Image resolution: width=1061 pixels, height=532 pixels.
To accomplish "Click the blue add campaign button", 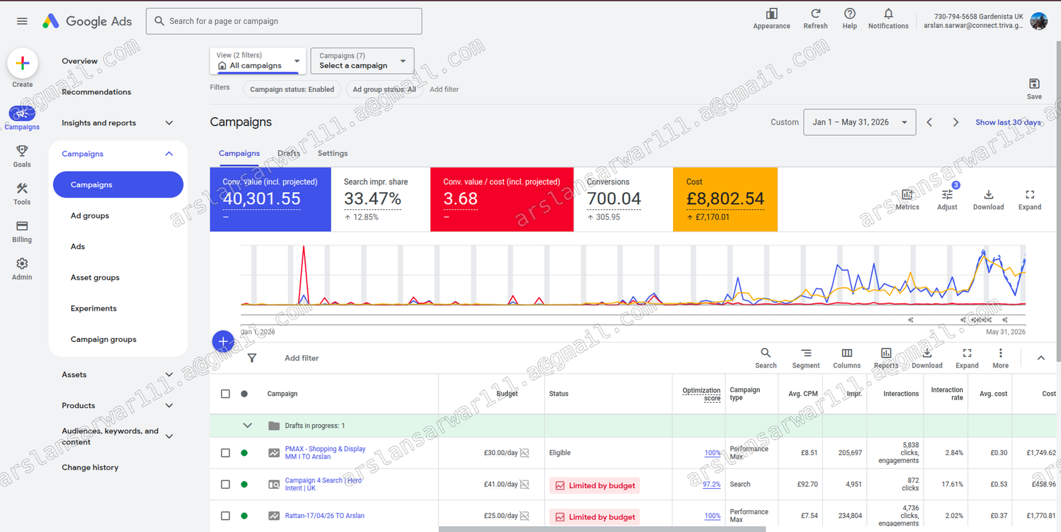I will [x=223, y=342].
